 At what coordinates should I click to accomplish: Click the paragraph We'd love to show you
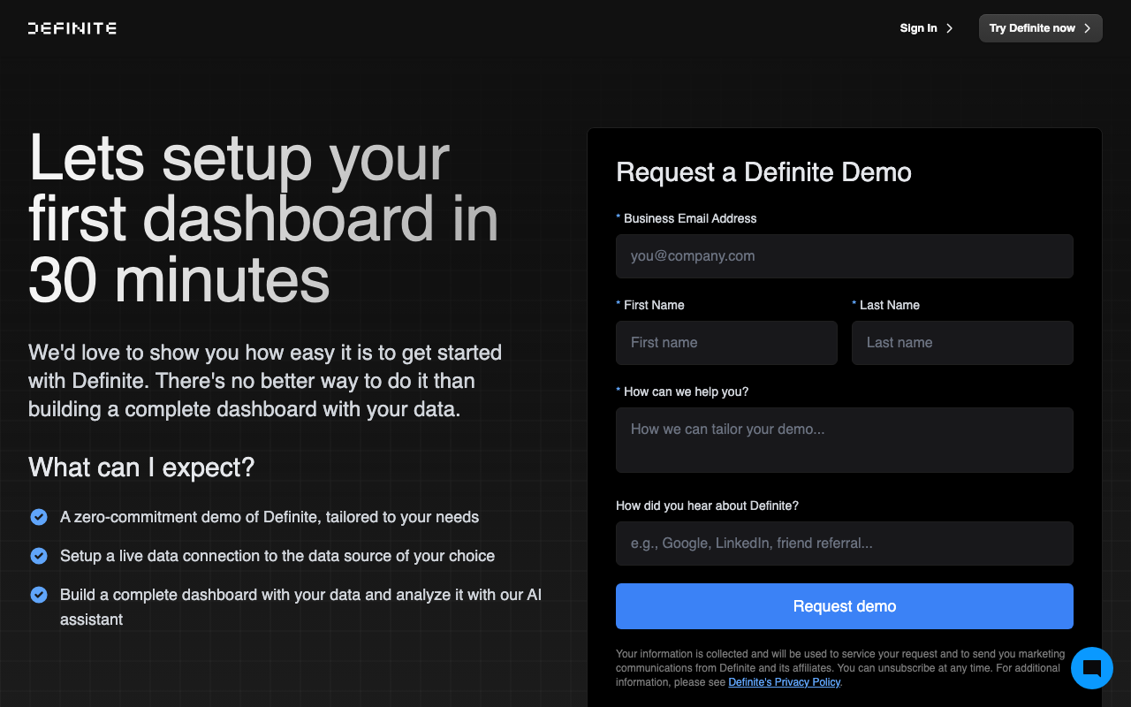coord(265,381)
